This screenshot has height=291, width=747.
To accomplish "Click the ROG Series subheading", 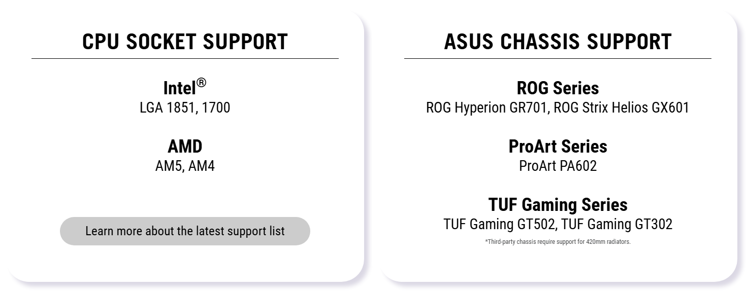I will click(558, 88).
